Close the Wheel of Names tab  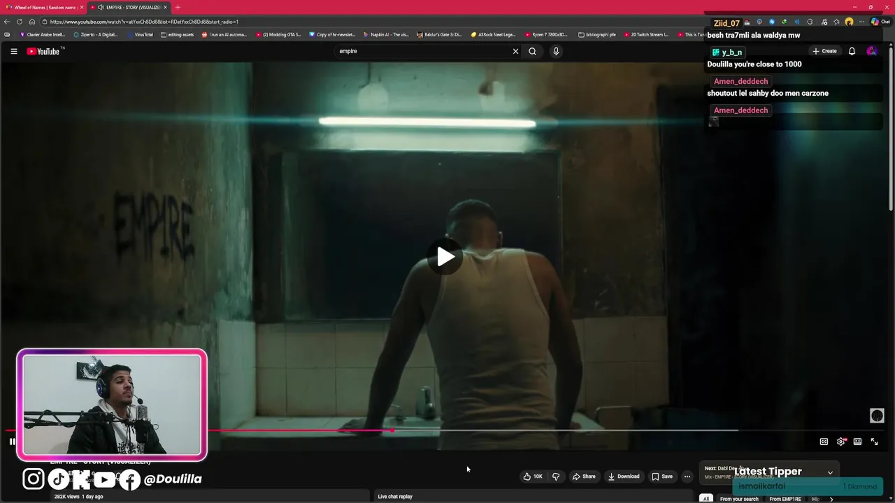click(82, 7)
